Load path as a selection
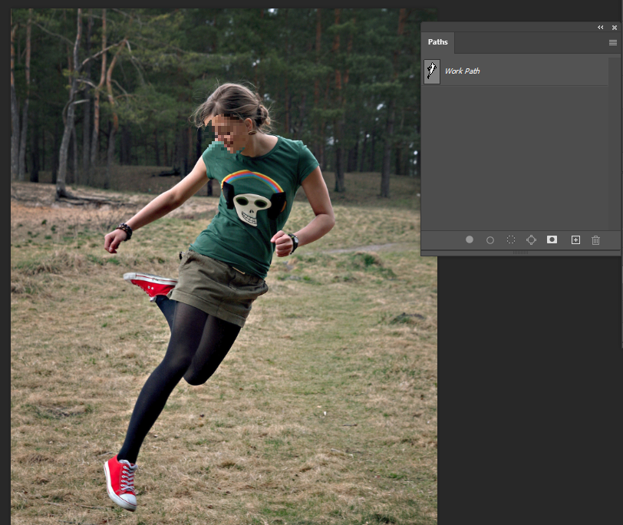This screenshot has width=623, height=525. (510, 239)
